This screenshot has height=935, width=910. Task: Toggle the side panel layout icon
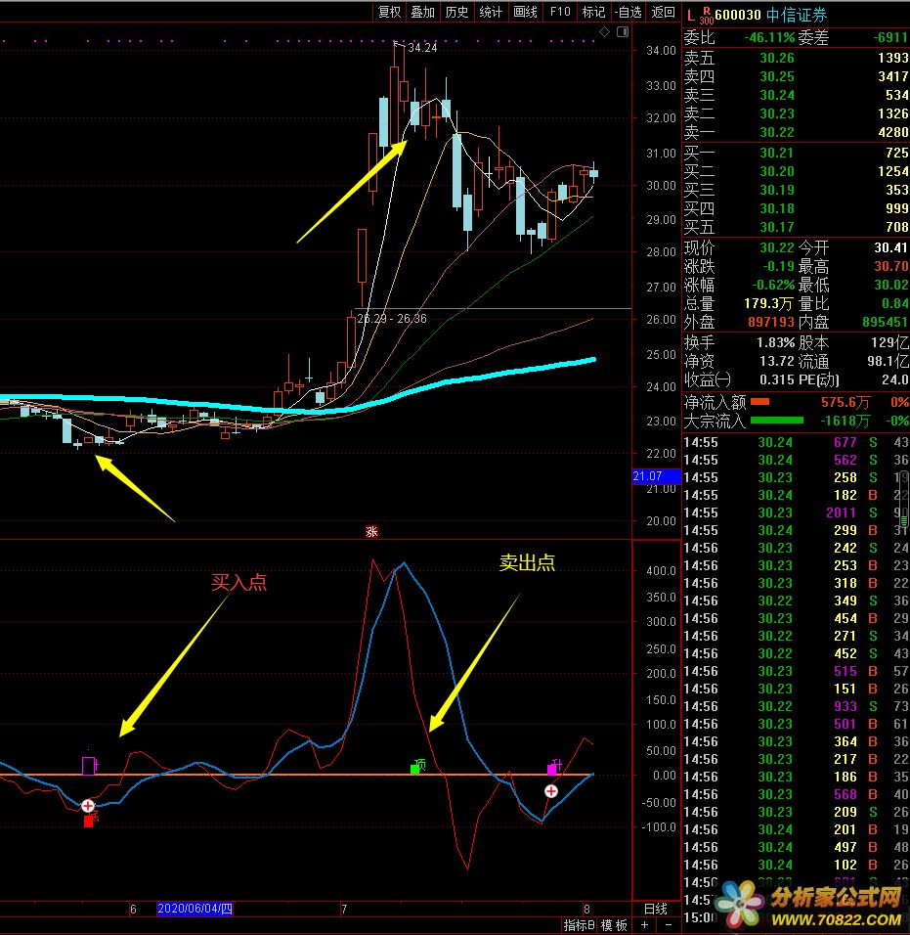(x=623, y=31)
